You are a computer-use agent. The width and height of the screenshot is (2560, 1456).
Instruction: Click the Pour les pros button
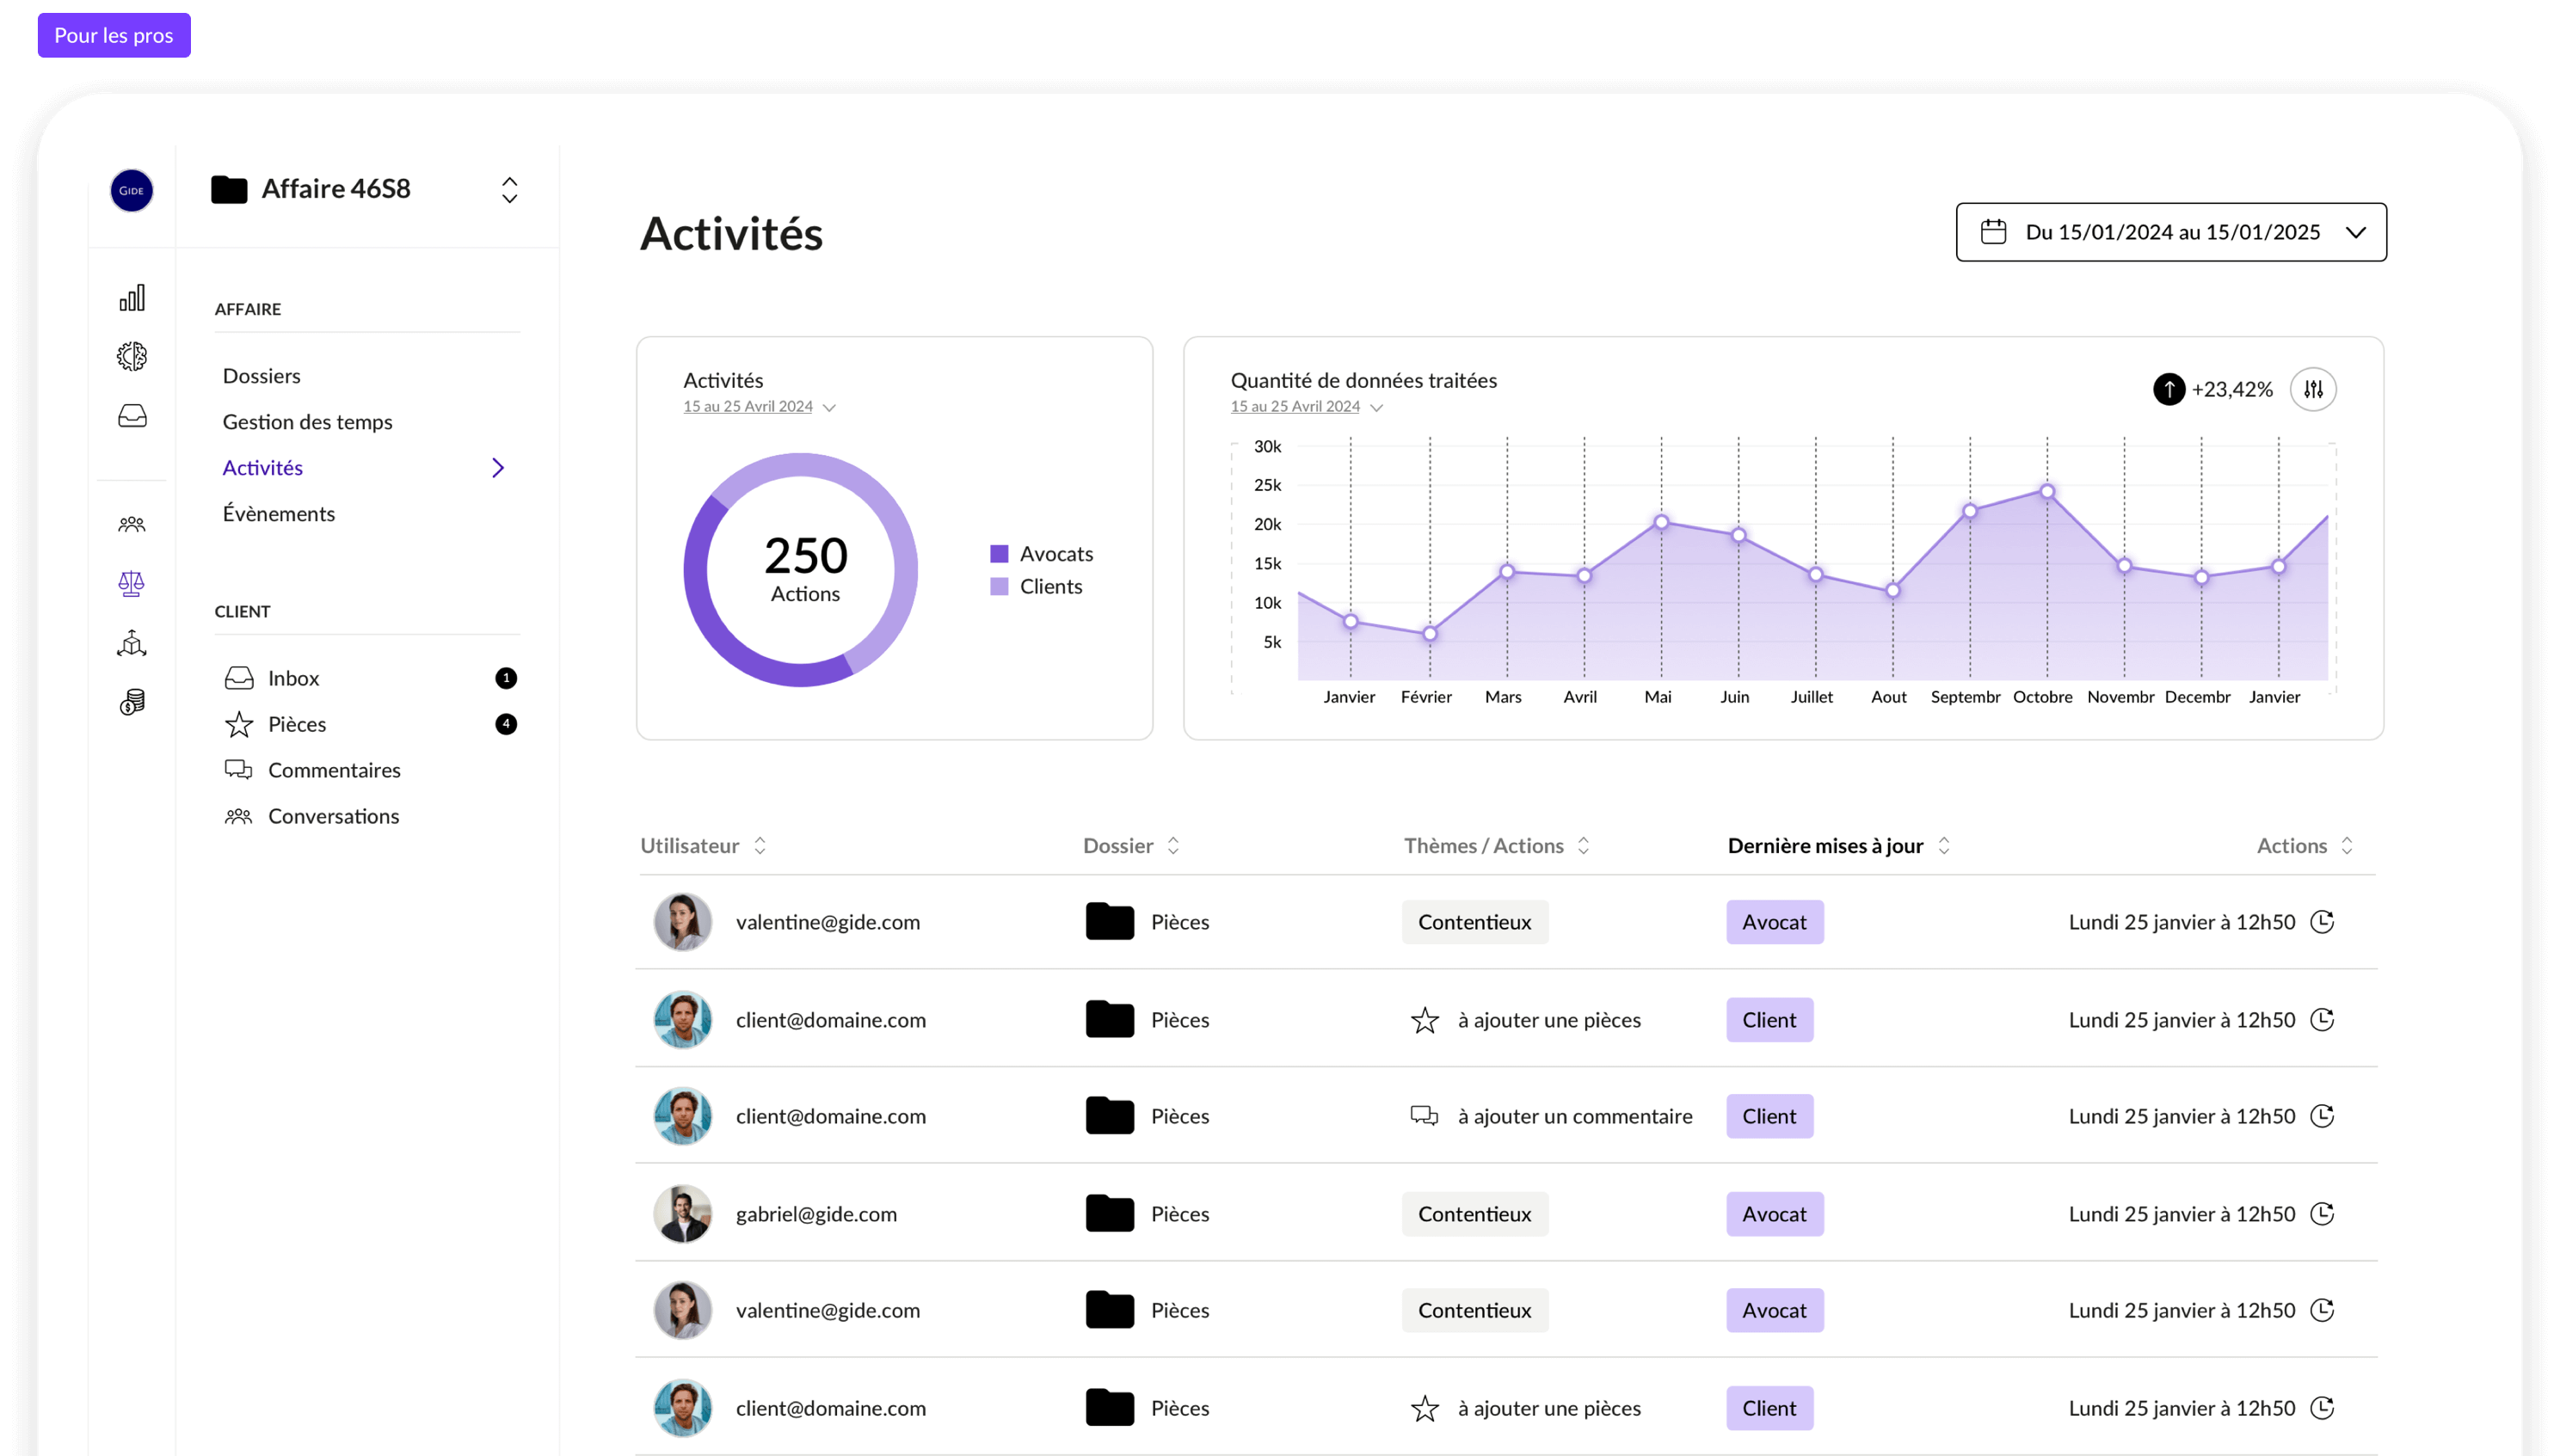[x=114, y=35]
